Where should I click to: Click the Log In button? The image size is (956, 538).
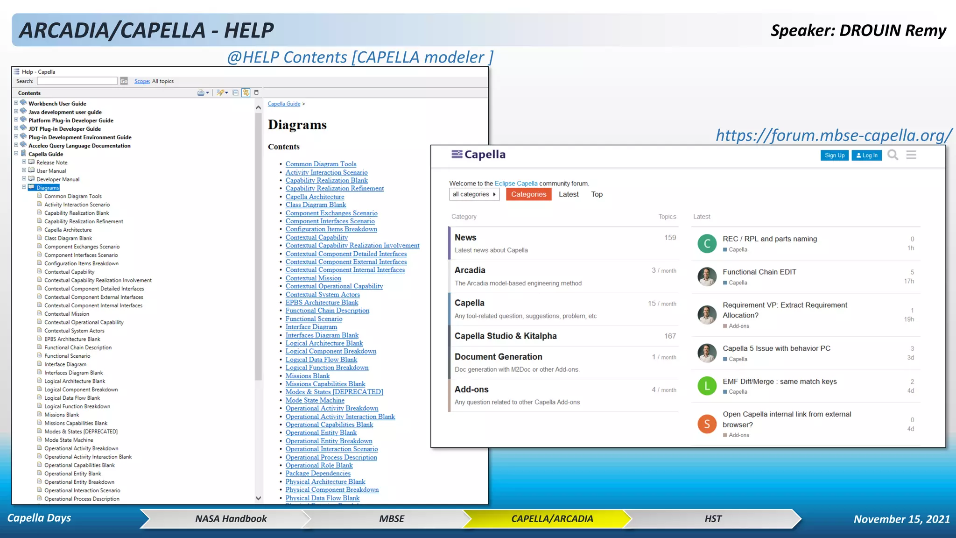click(867, 156)
